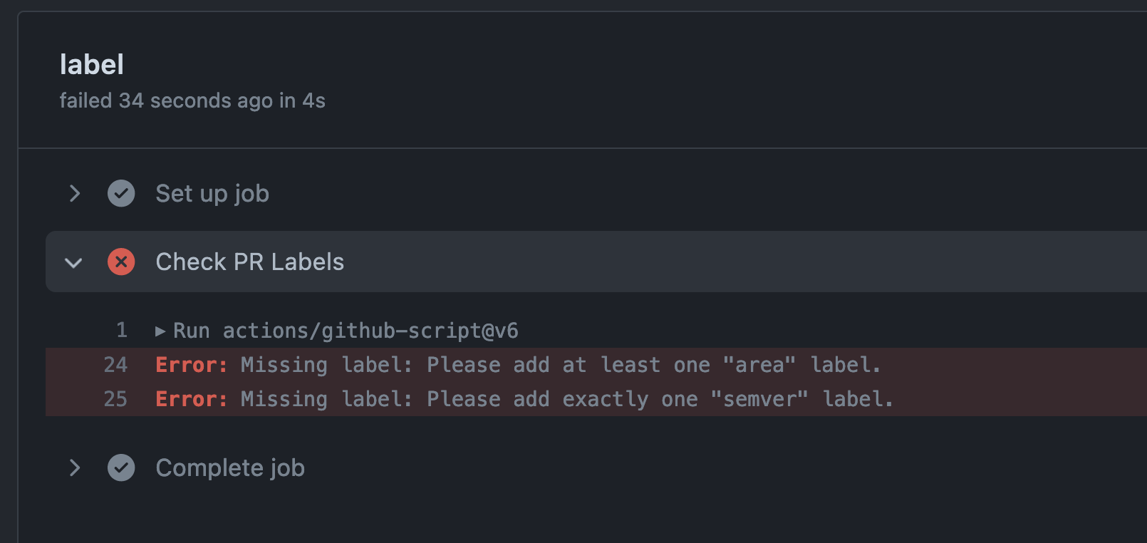Click the "label" job heading

pos(92,65)
